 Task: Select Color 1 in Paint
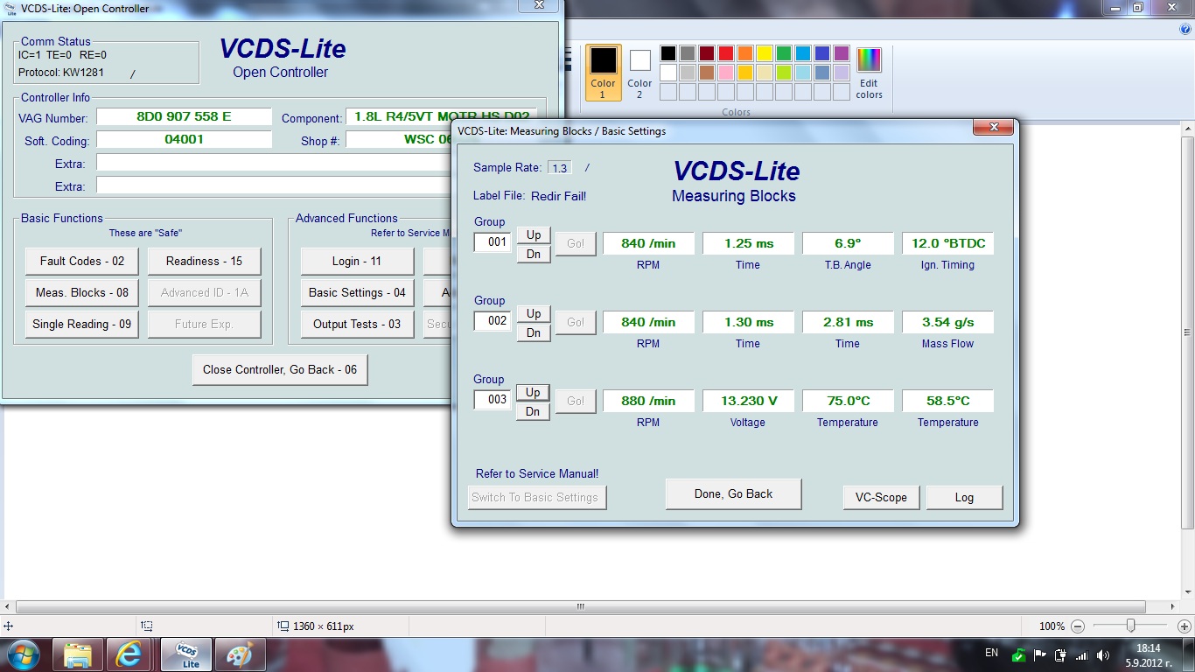pyautogui.click(x=603, y=73)
